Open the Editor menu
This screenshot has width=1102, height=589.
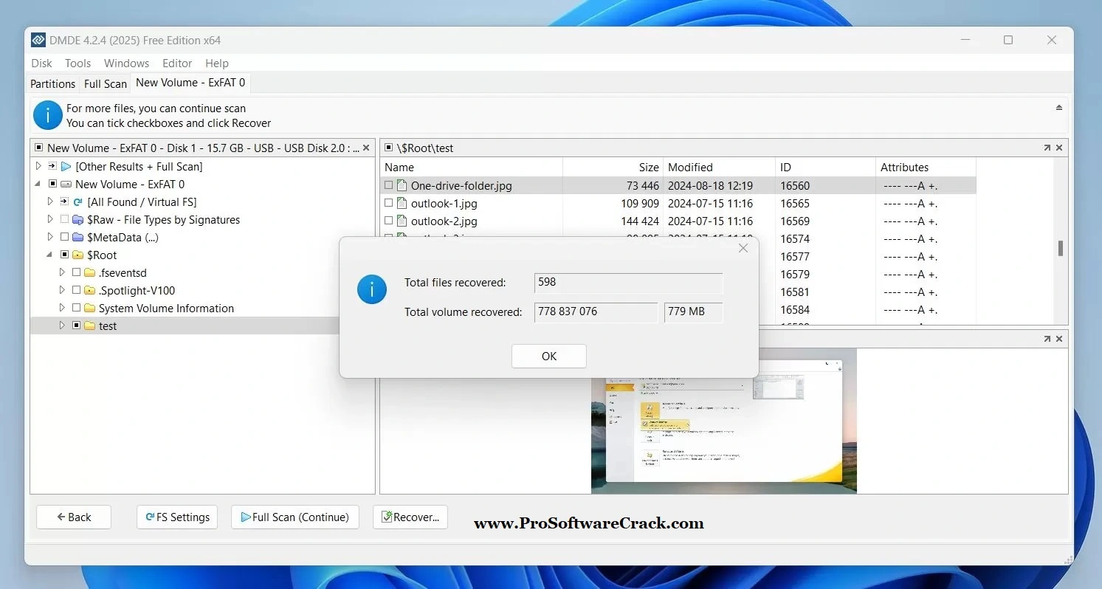tap(177, 63)
